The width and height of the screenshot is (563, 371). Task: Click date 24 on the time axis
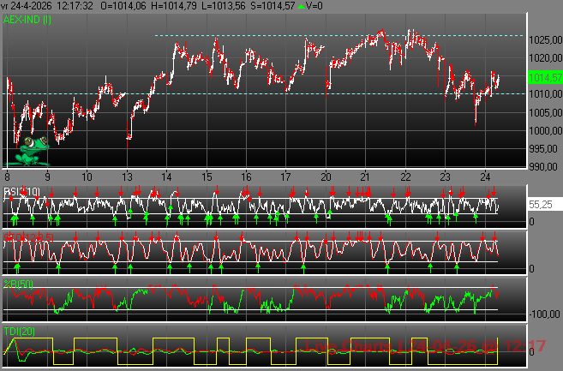pyautogui.click(x=485, y=176)
